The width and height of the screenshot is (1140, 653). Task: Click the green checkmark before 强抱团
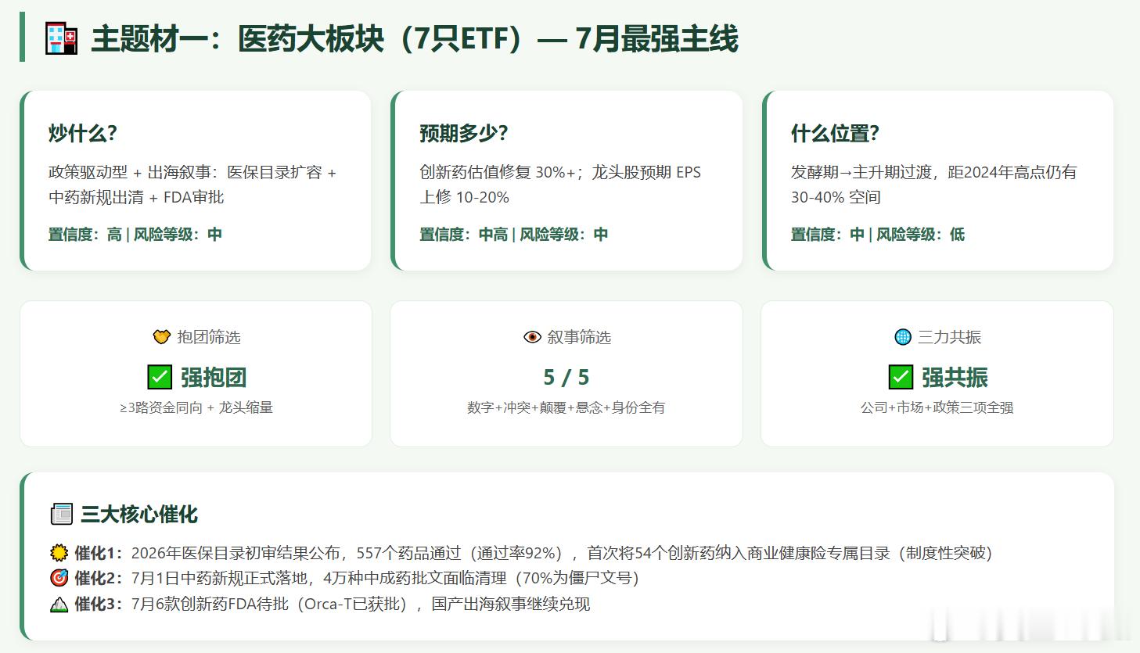pyautogui.click(x=160, y=377)
